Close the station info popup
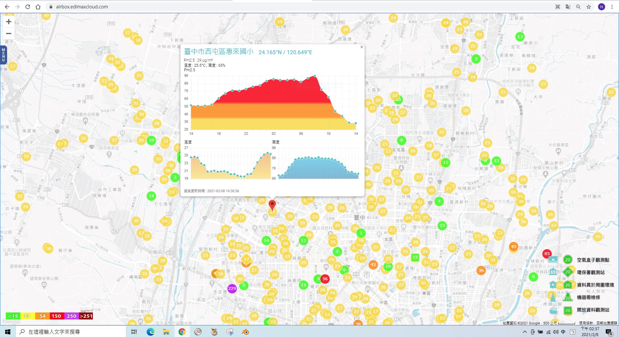The image size is (619, 337). pyautogui.click(x=361, y=47)
